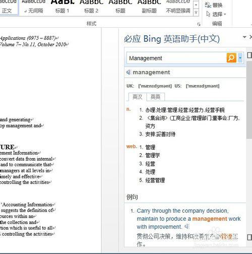The width and height of the screenshot is (252, 254).
Task: Open the search options dropdown arrow
Action: [x=240, y=58]
